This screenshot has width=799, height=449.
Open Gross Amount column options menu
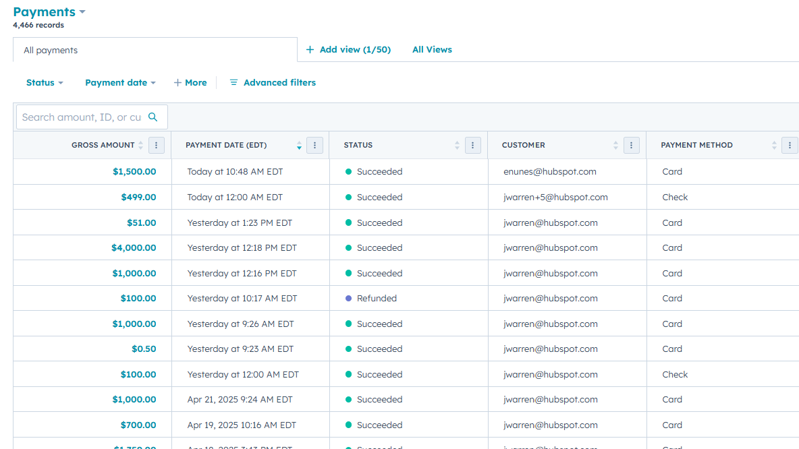[x=157, y=145]
